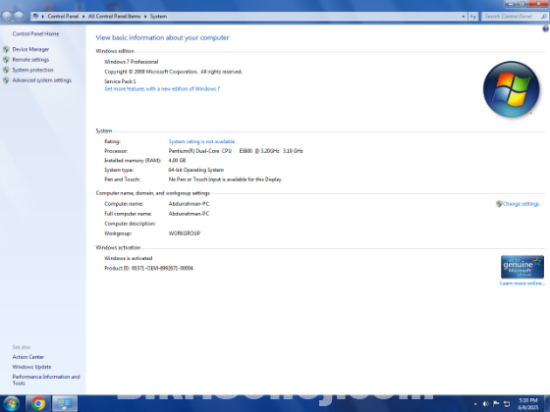This screenshot has height=412, width=550.
Task: Click the volume speaker tray icon
Action: click(x=486, y=404)
